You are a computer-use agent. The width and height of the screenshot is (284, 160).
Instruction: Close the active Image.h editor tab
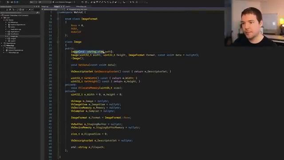tap(63, 7)
